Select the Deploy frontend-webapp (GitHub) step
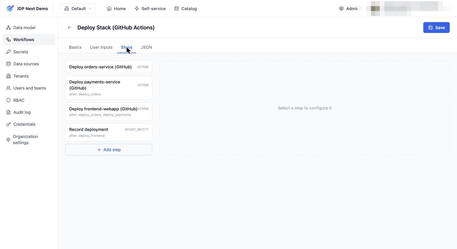Screen dimensions: 457x249 [109, 112]
